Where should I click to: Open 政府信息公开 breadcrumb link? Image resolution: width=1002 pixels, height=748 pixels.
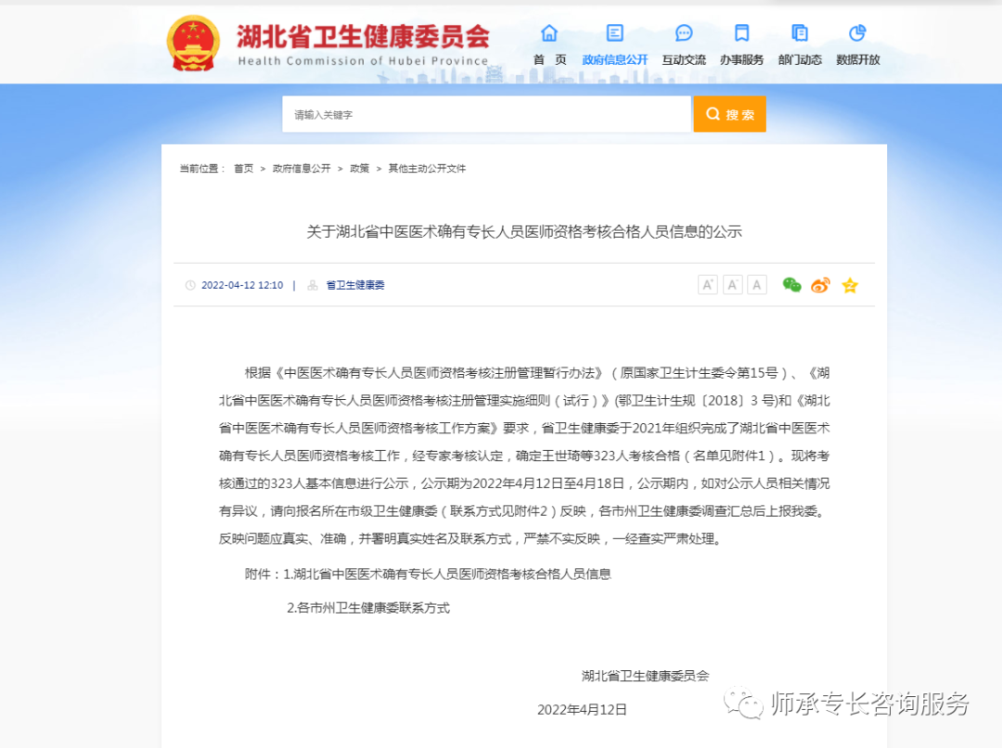tap(302, 168)
